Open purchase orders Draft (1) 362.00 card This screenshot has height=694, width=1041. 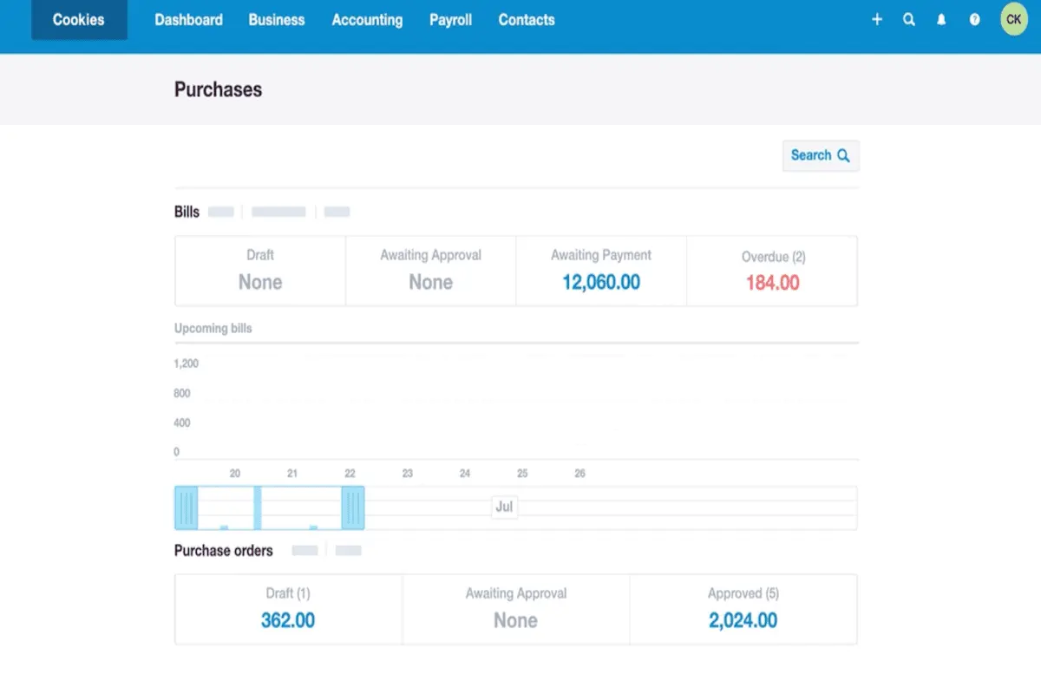click(288, 609)
